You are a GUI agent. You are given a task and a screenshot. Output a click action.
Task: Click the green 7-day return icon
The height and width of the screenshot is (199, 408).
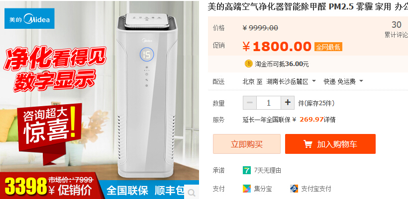click(x=247, y=170)
